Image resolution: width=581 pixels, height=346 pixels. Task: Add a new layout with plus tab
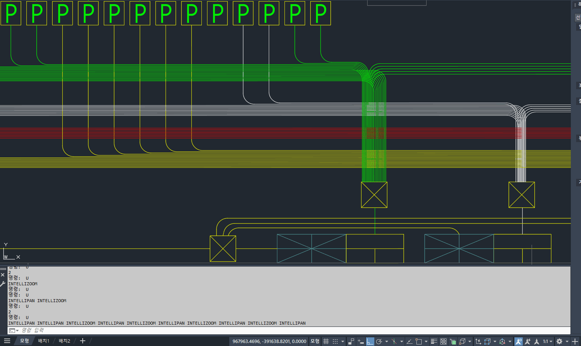click(x=83, y=341)
